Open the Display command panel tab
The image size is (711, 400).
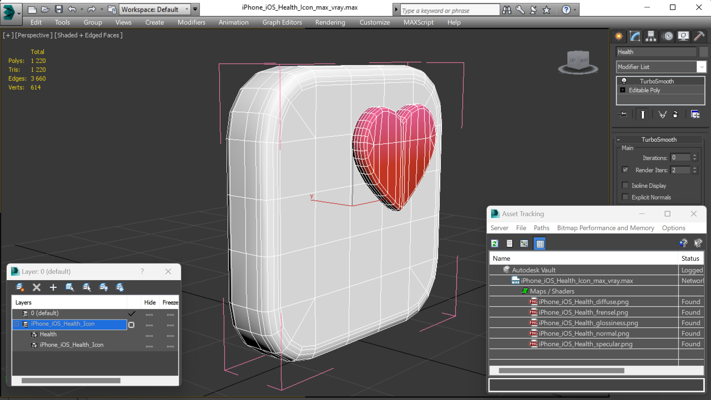click(x=683, y=36)
